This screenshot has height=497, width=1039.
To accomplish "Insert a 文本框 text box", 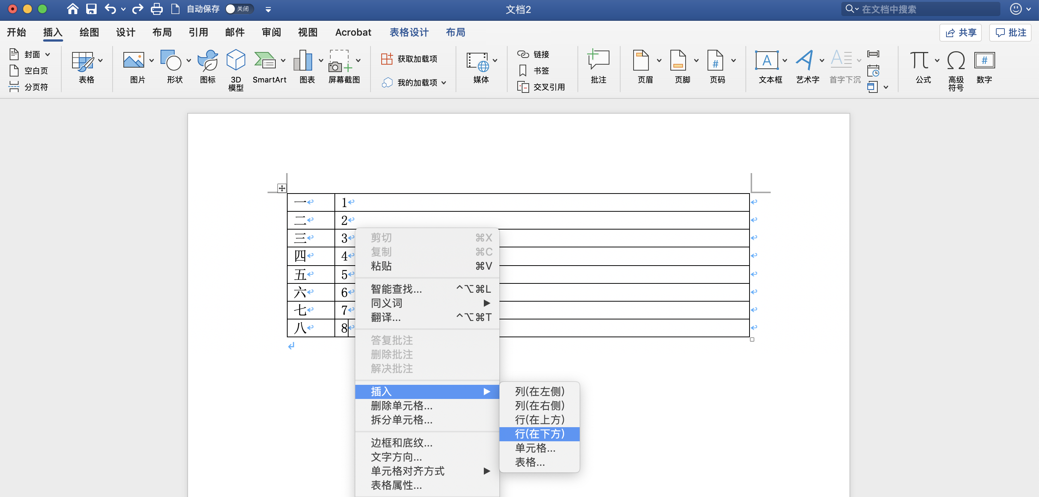I will pos(766,61).
